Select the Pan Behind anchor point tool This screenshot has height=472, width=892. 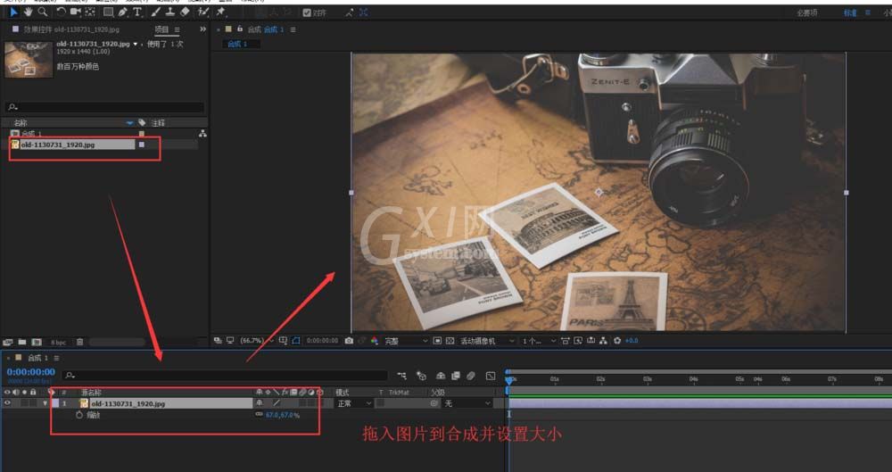90,12
